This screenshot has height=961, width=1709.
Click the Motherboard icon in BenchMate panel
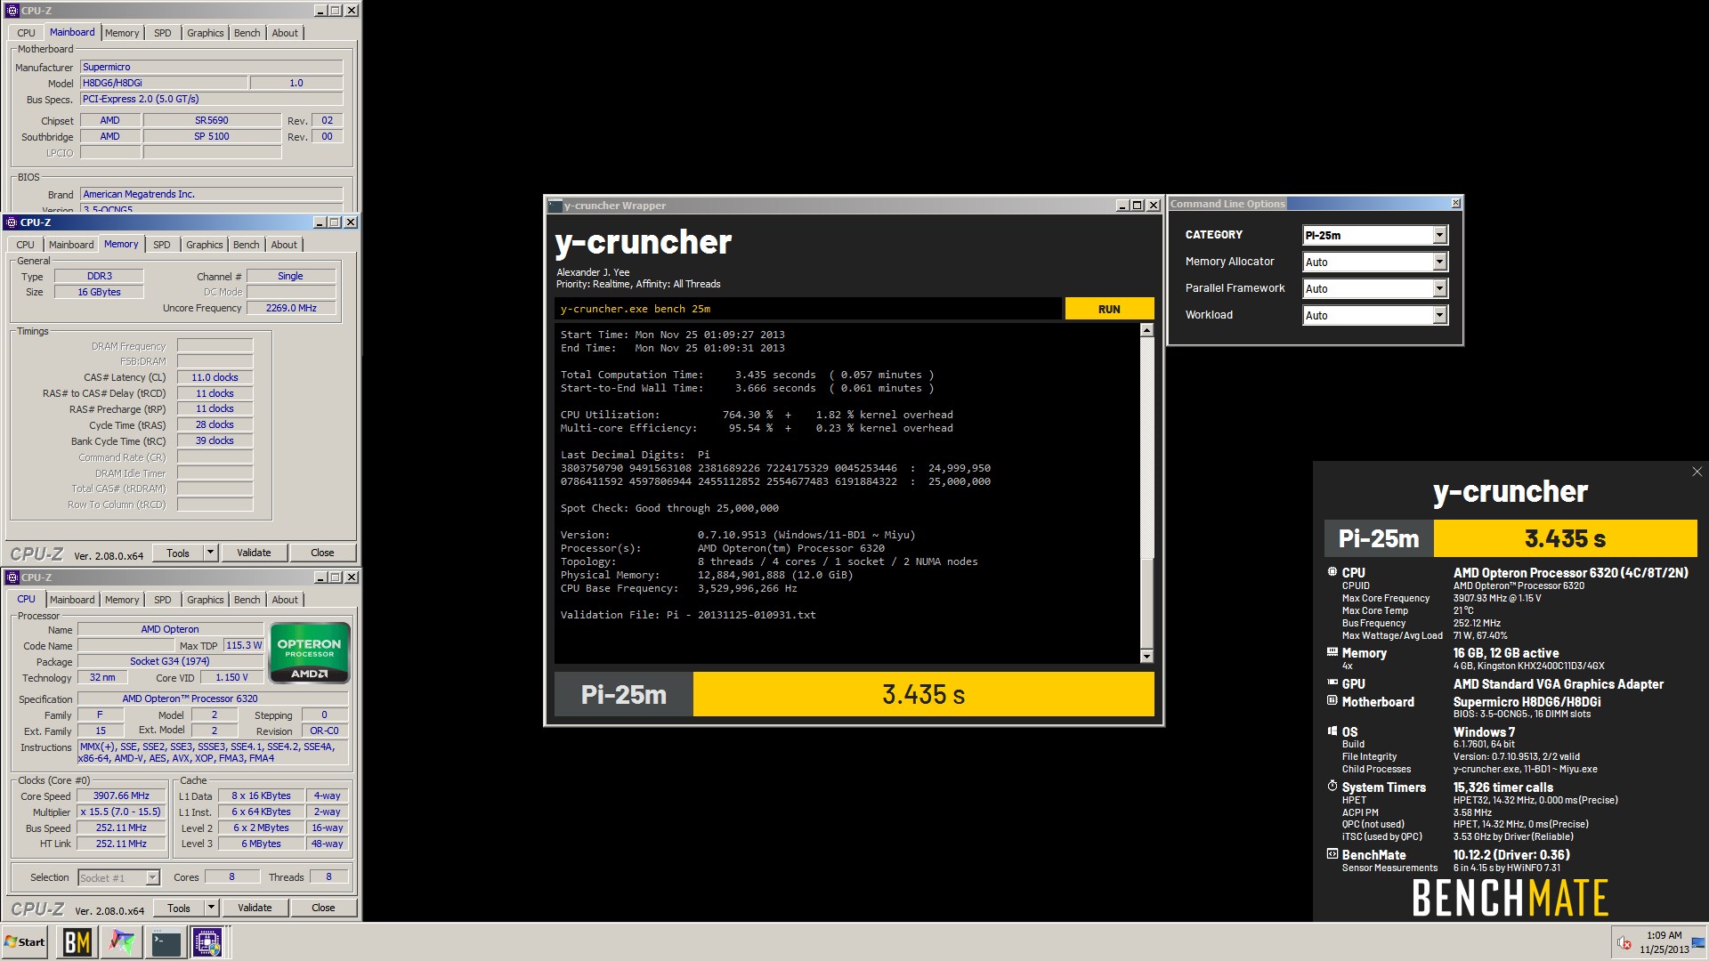coord(1332,701)
